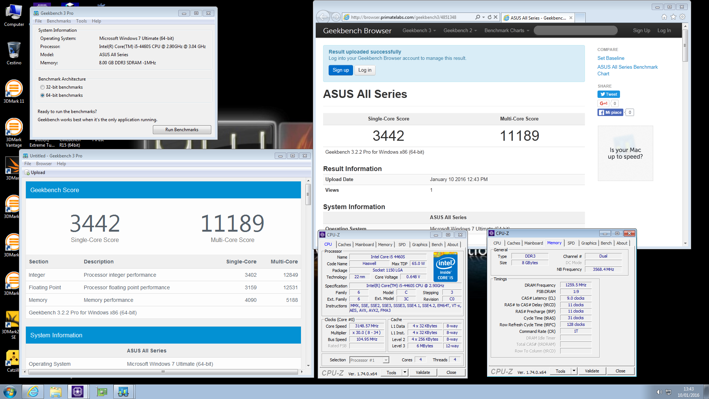Switch to SPD tab in right CPU-Z

pos(571,243)
